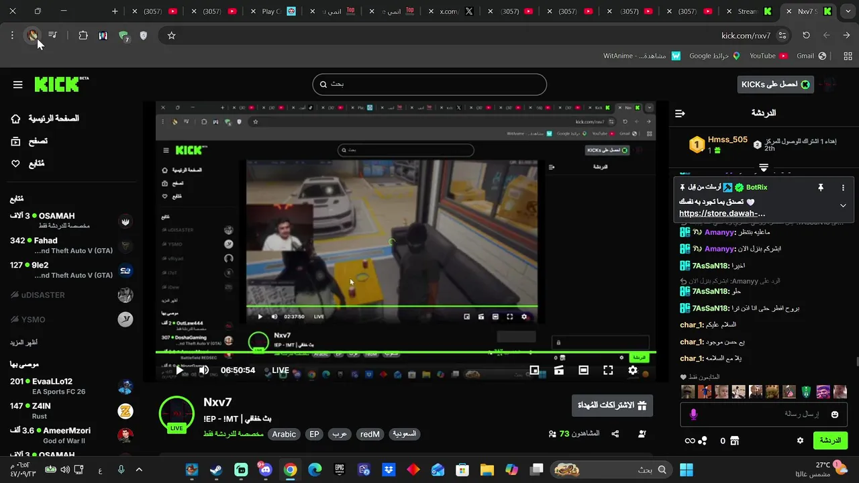Open the gifted subscriptions button
Image resolution: width=859 pixels, height=483 pixels.
(612, 405)
